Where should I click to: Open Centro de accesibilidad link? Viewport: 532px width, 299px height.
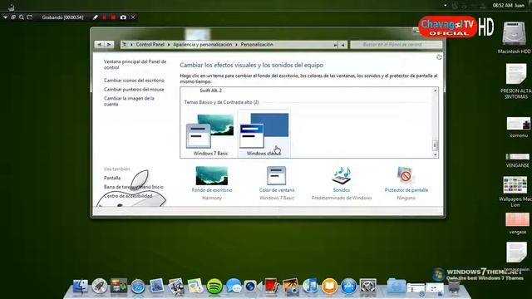pos(128,196)
